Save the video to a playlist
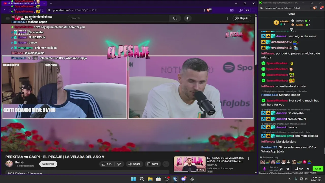325x183 pixels. click(x=153, y=164)
